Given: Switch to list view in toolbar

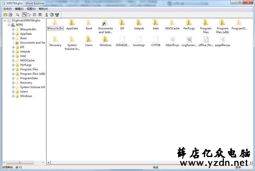Looking at the screenshot, I should point(35,15).
